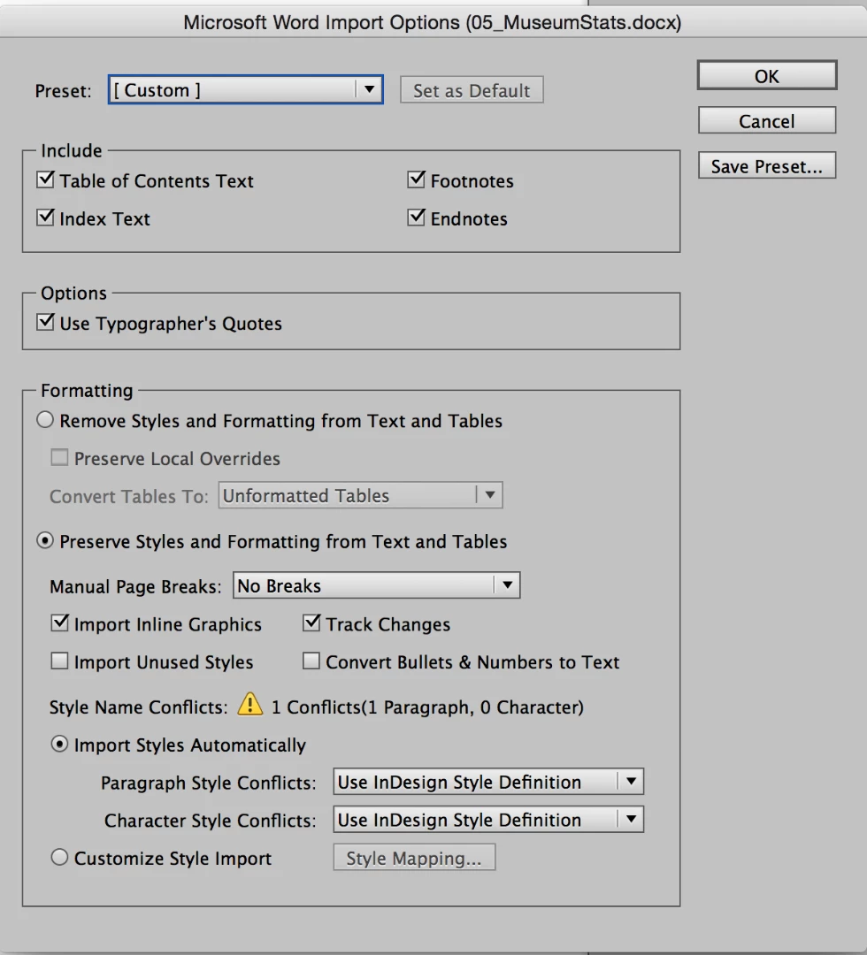The height and width of the screenshot is (955, 867).
Task: Select Customize Style Import radio button
Action: [59, 858]
